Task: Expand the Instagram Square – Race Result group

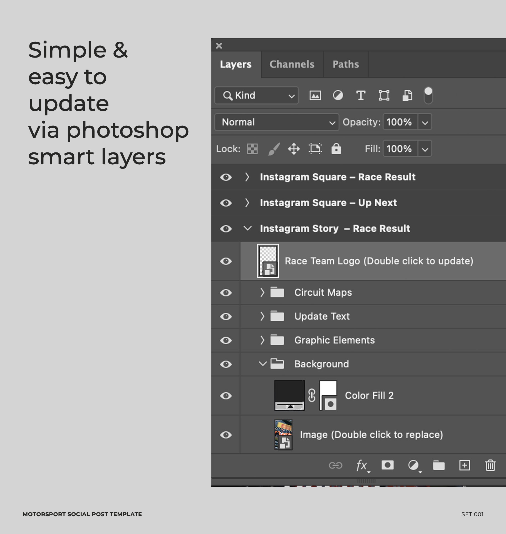Action: click(247, 177)
